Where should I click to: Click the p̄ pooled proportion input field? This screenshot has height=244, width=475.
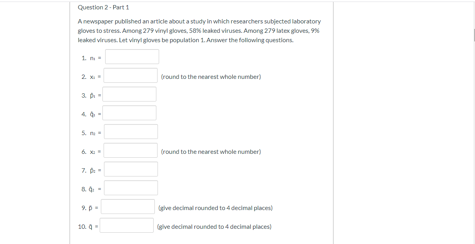127,206
